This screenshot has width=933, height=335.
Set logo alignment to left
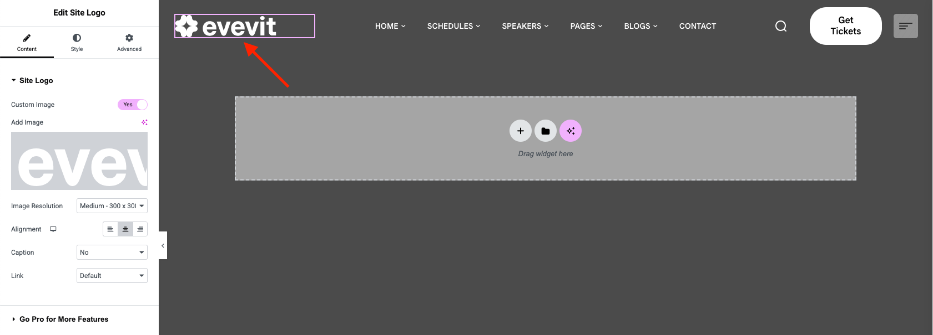pyautogui.click(x=110, y=229)
